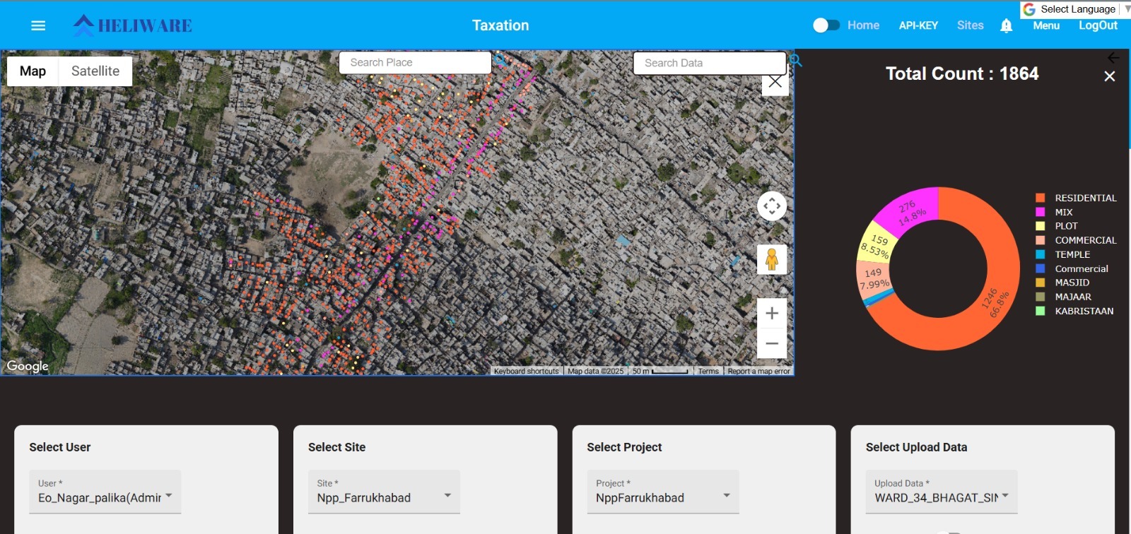Toggle RESIDENTIAL legend entry in the chart
This screenshot has height=534, width=1131.
pyautogui.click(x=1076, y=198)
